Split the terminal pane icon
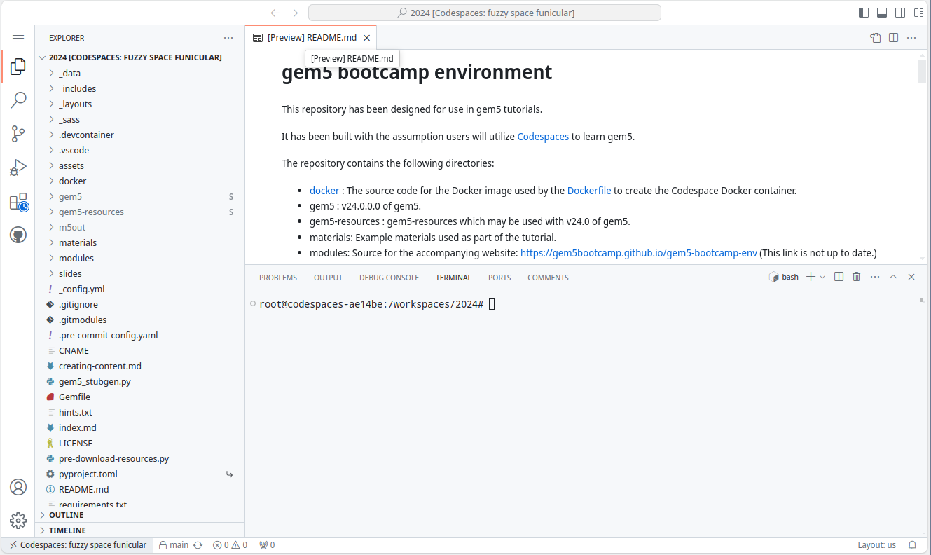The image size is (931, 555). [x=839, y=276]
